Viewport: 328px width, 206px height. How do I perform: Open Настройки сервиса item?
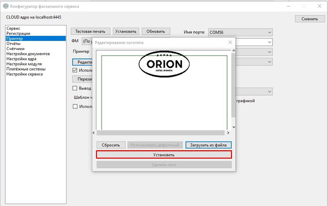coord(25,74)
